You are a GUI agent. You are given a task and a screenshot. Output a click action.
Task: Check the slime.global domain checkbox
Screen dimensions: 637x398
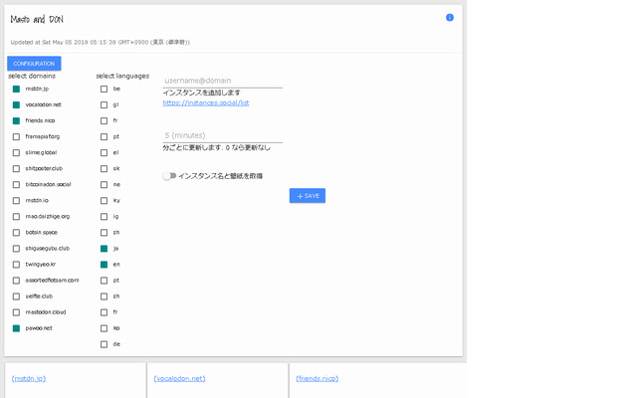(x=16, y=152)
